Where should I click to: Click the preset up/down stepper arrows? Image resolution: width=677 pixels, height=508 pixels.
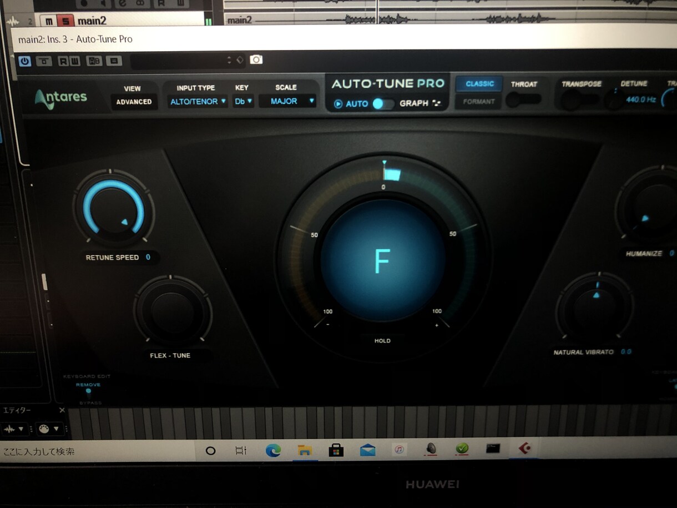[229, 61]
